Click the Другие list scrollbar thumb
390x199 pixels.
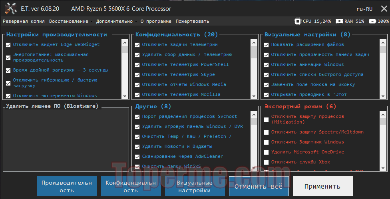coord(254,121)
